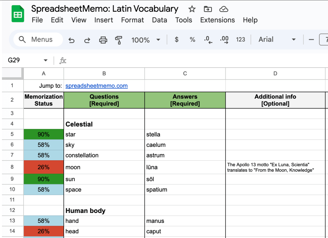This screenshot has height=238, width=328.
Task: Increase decimal places
Action: tap(224, 40)
